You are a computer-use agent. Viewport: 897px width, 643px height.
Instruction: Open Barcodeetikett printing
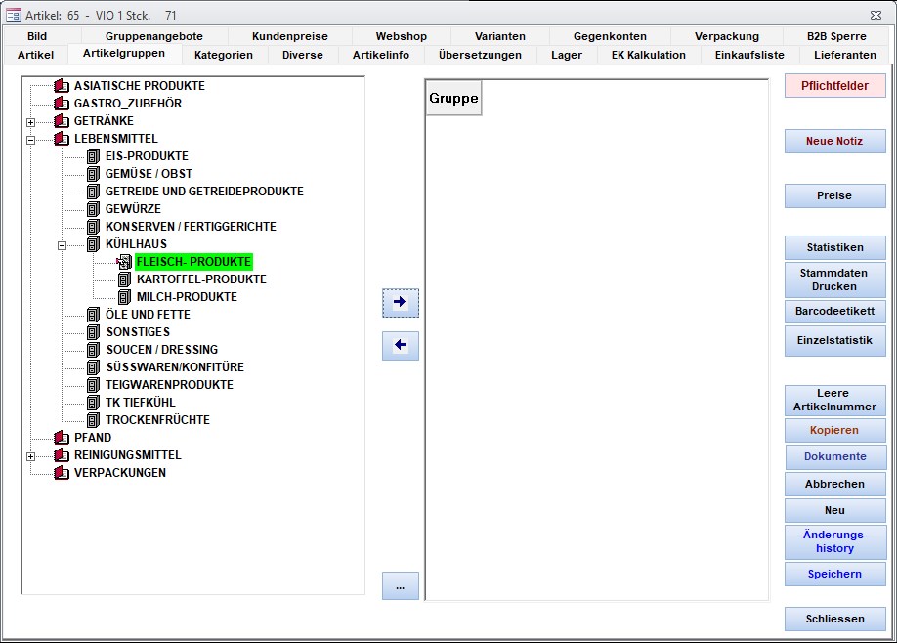click(834, 312)
